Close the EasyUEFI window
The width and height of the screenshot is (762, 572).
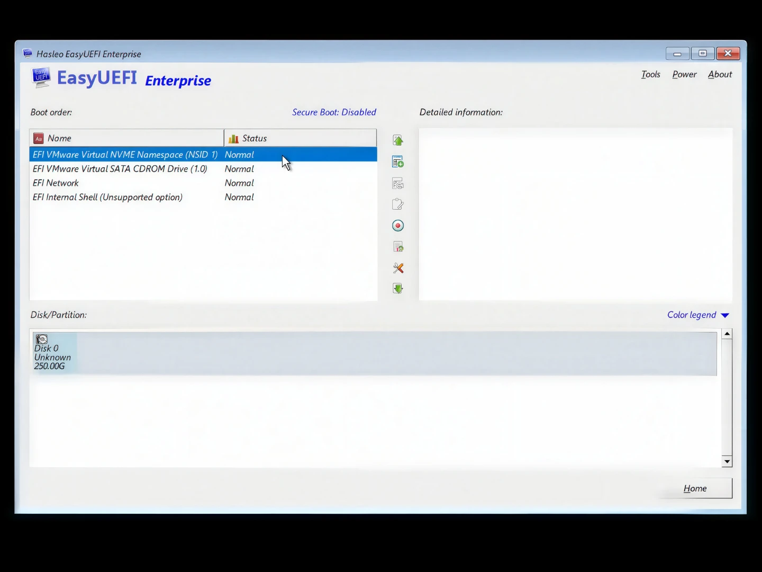click(x=728, y=53)
